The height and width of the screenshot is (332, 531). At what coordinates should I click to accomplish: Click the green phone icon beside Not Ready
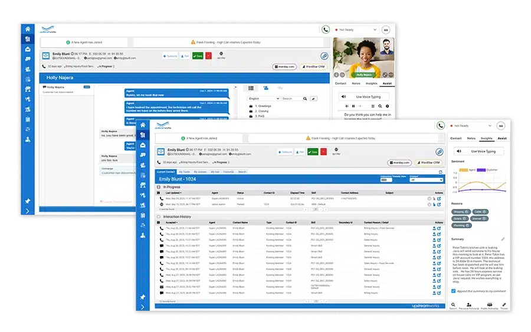[440, 125]
